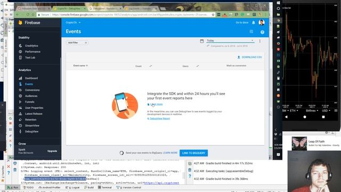Sort the table by Count column
341x192 pixels.
pos(139,66)
